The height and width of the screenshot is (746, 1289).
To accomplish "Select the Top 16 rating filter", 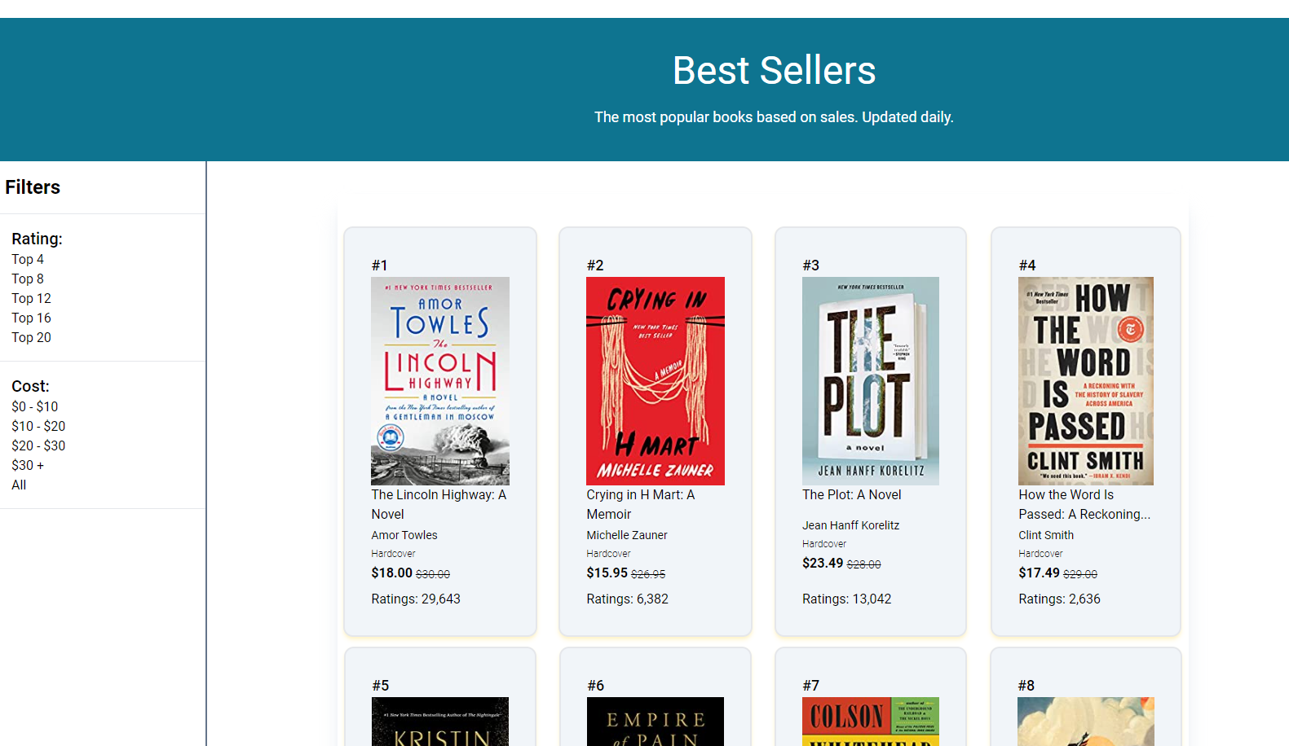I will pos(31,318).
